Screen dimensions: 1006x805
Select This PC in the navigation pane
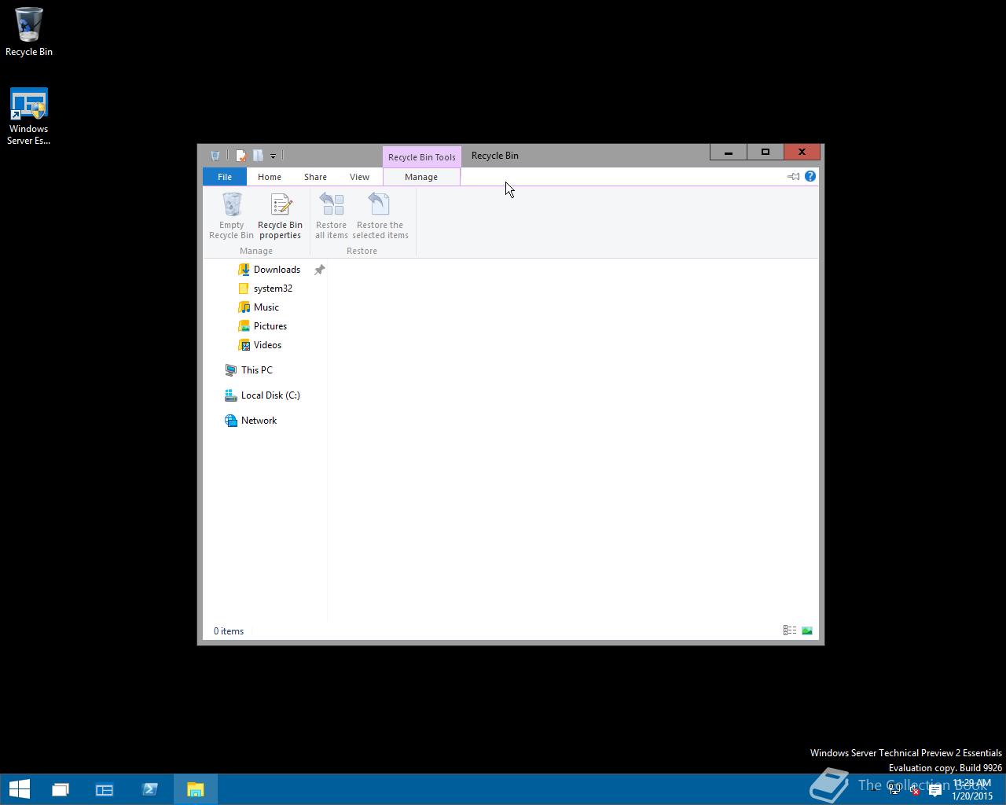click(x=256, y=370)
